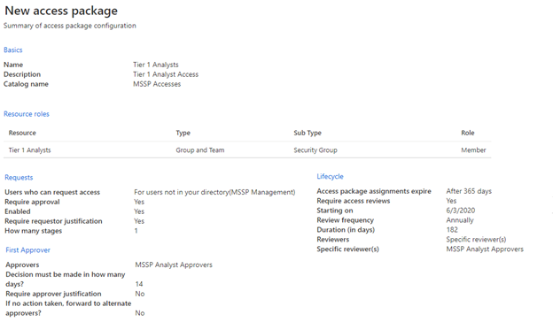Click the MSSP Accesses catalog name value
Screen dimensions: 553x322
157,84
